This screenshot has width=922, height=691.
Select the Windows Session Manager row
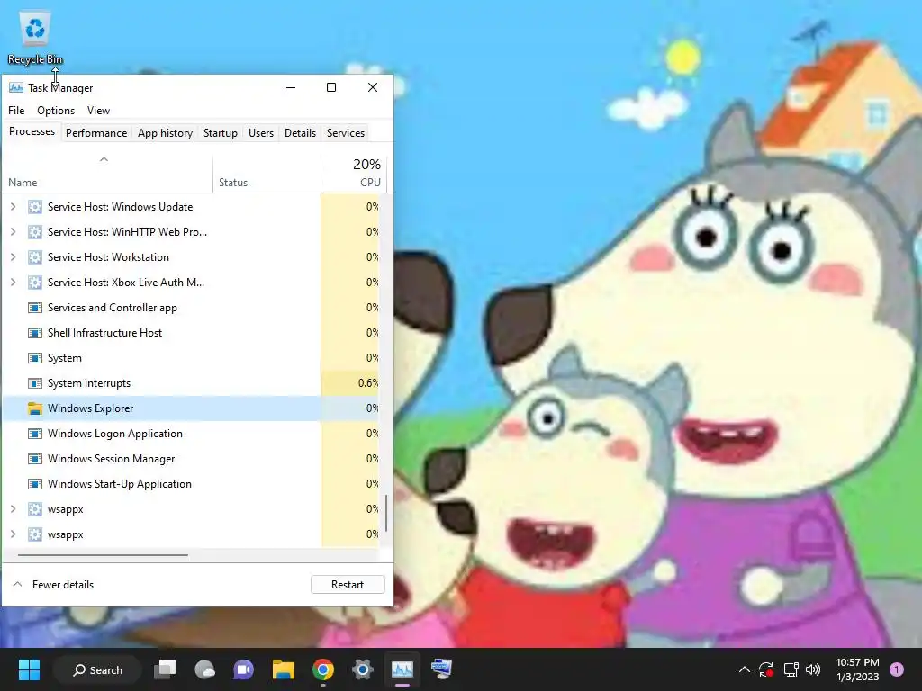191,459
